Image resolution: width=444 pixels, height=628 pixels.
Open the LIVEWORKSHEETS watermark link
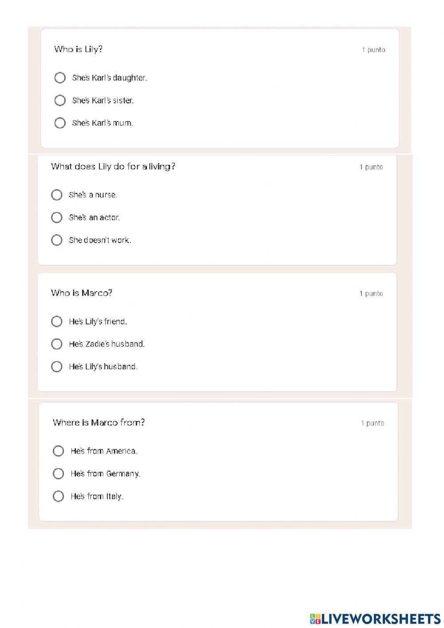tap(381, 618)
